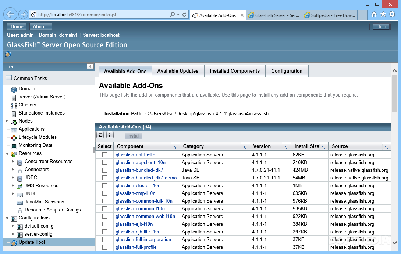This screenshot has width=401, height=254.
Task: Sort table by Component column icon
Action: (175, 147)
